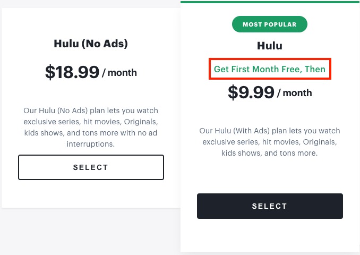Image resolution: width=360 pixels, height=255 pixels.
Task: Click the dollar sign in $9.99
Action: point(233,92)
